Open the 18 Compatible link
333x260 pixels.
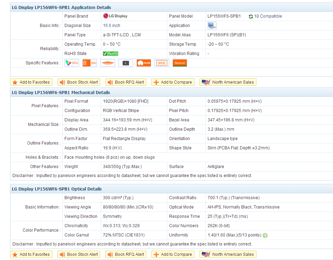click(268, 16)
